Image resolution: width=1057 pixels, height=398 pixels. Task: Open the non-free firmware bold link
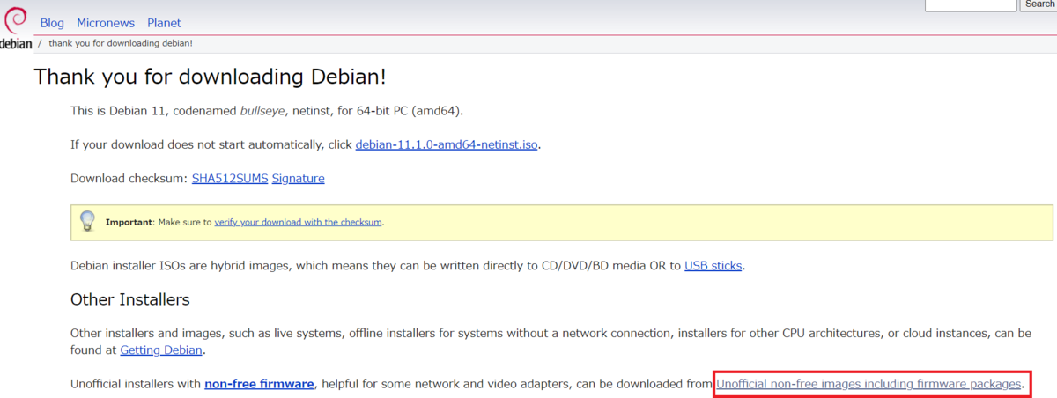259,384
